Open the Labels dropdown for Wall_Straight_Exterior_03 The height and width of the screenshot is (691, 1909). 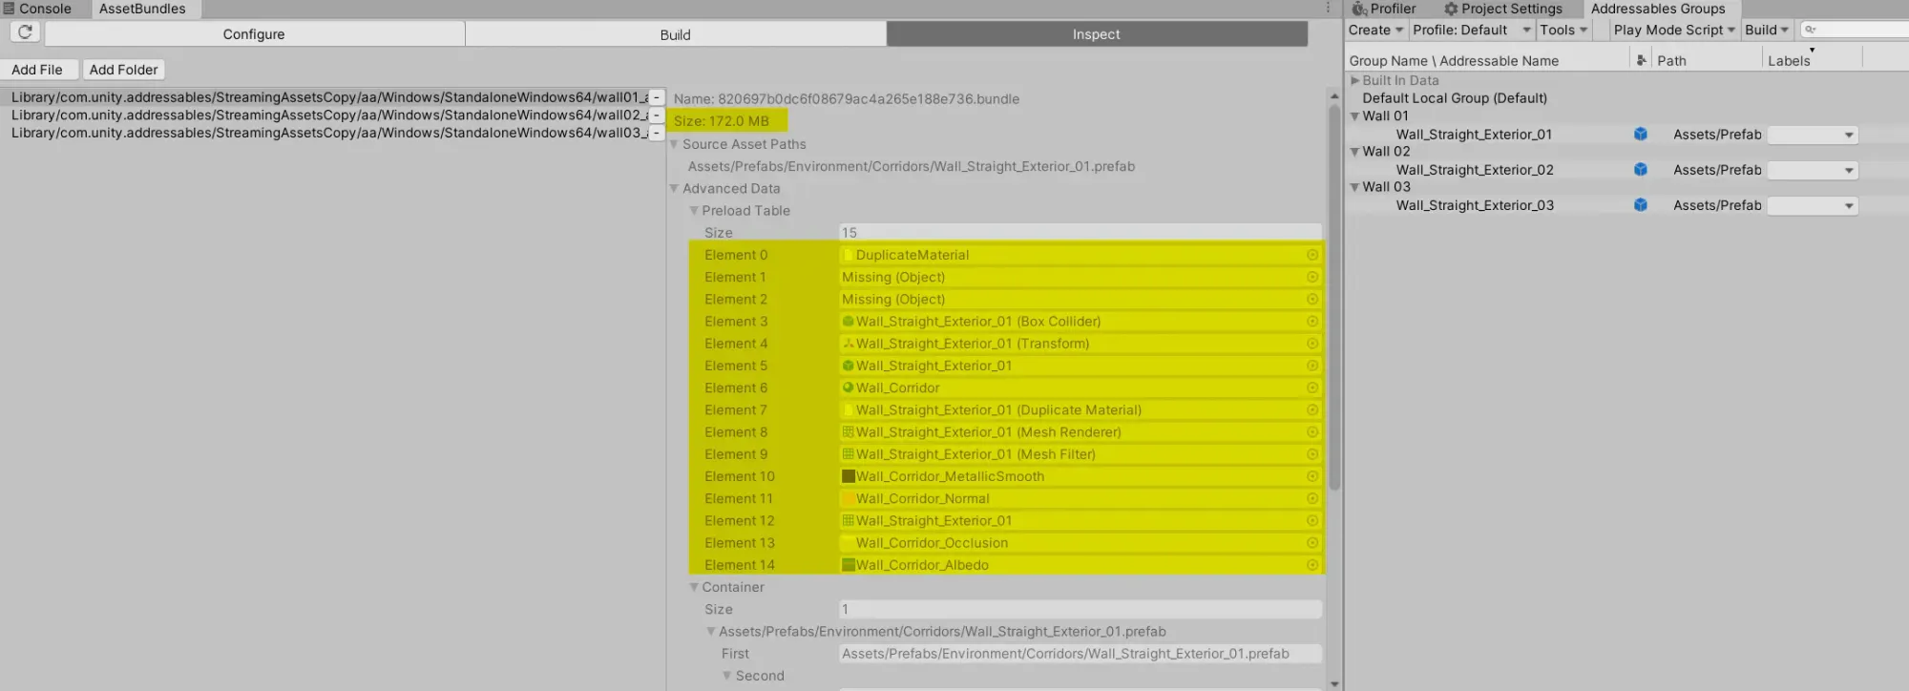point(1813,206)
